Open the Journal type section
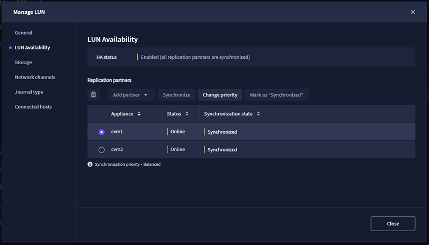The width and height of the screenshot is (429, 245). 29,92
